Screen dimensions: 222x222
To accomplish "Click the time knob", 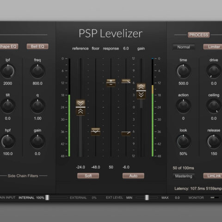I will 183,71.
